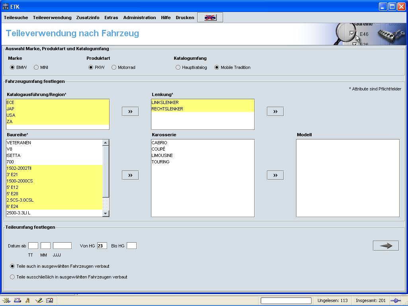Open the Extras menu
Viewport: 408px width, 306px height.
[x=111, y=18]
